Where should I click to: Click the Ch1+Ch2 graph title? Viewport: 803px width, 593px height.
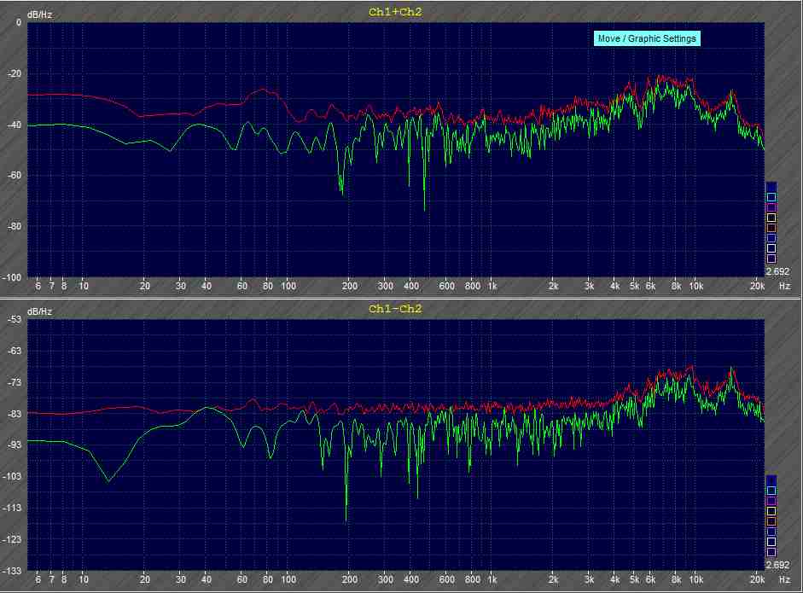coord(395,12)
